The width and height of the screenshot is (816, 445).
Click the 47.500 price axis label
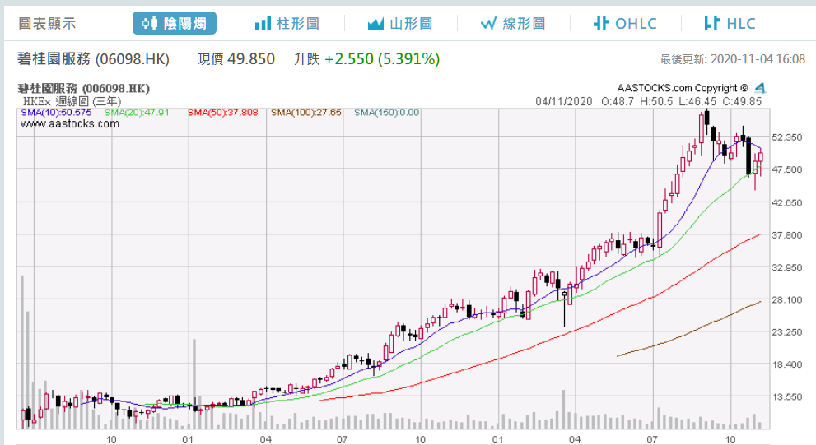click(x=787, y=169)
